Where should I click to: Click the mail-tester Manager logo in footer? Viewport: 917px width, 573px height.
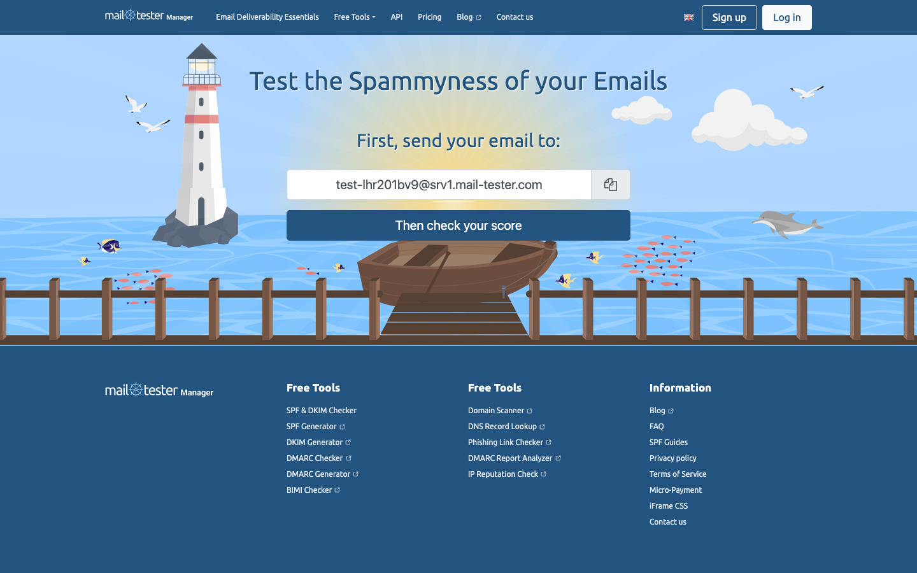pyautogui.click(x=159, y=390)
